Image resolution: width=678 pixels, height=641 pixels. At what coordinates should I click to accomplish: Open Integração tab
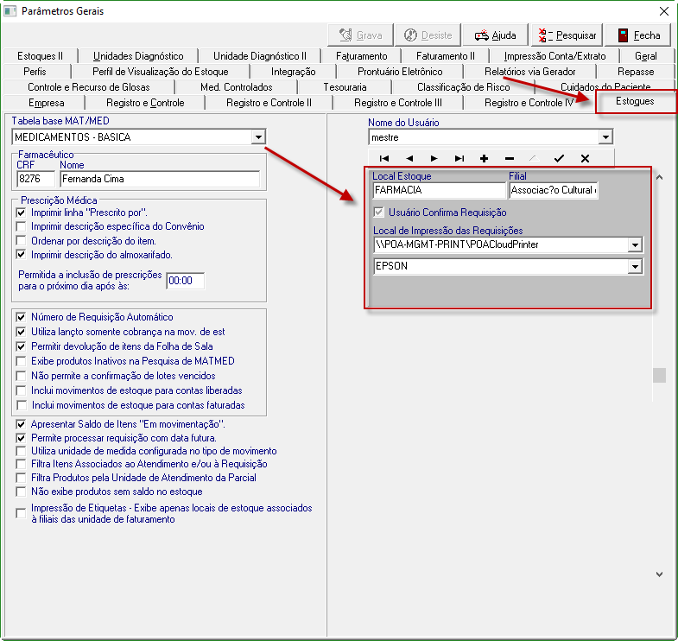click(293, 72)
